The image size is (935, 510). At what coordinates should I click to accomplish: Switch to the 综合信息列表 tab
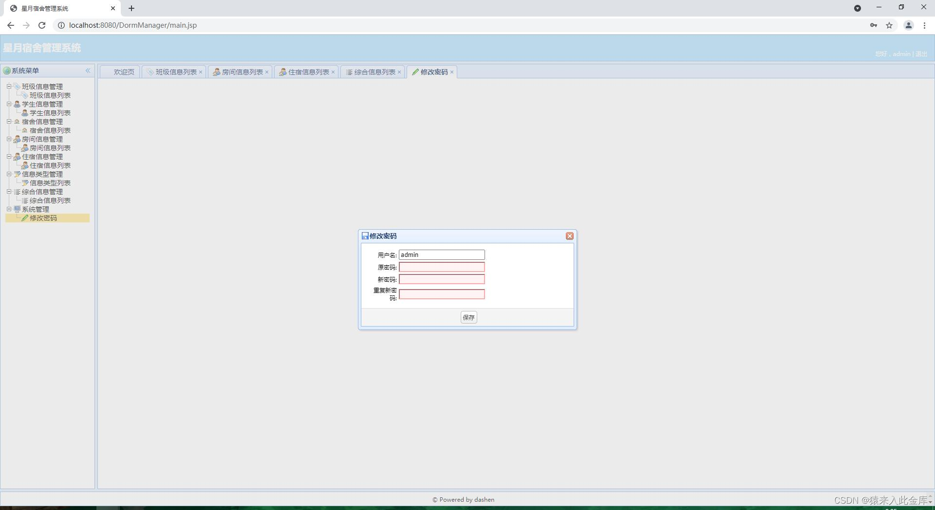point(372,72)
